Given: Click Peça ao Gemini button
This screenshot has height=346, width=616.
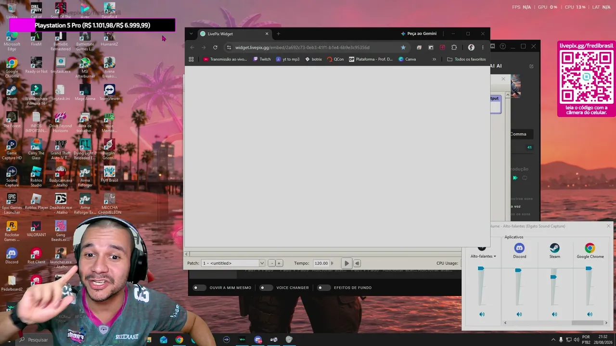Looking at the screenshot, I should tap(418, 34).
